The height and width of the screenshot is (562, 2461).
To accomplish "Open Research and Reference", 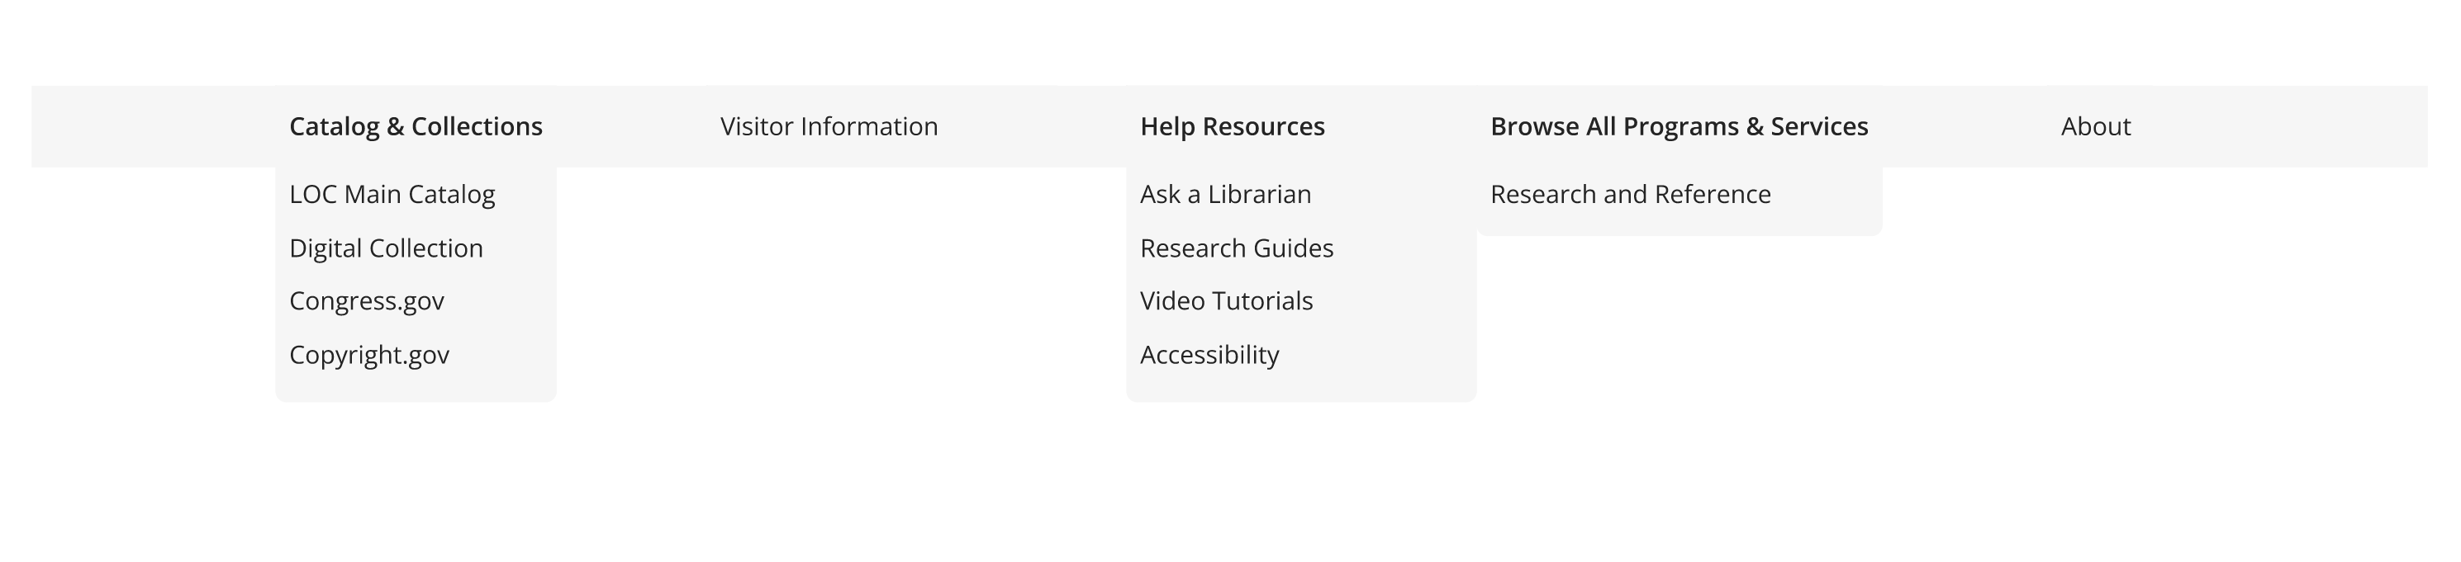I will 1630,195.
